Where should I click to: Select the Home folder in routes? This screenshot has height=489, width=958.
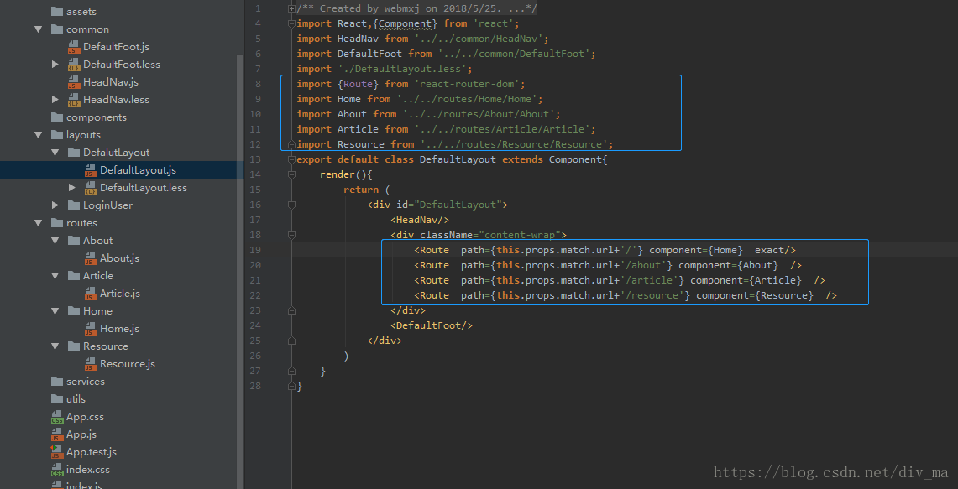97,311
